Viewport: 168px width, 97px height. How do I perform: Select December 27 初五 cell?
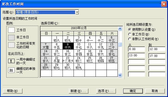[112, 60]
